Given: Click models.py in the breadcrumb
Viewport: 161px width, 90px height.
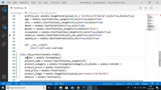Looking at the screenshot, I should click(x=33, y=13).
